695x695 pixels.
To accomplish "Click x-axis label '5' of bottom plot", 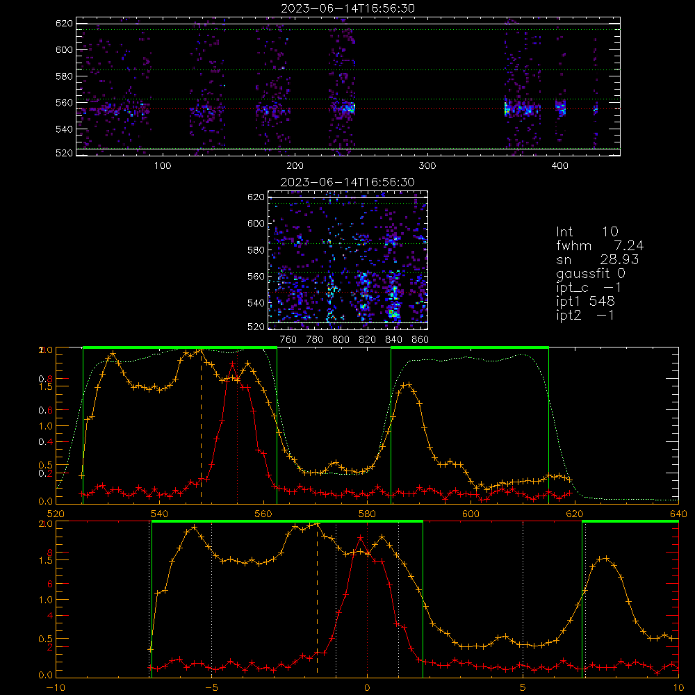I will pyautogui.click(x=523, y=688).
